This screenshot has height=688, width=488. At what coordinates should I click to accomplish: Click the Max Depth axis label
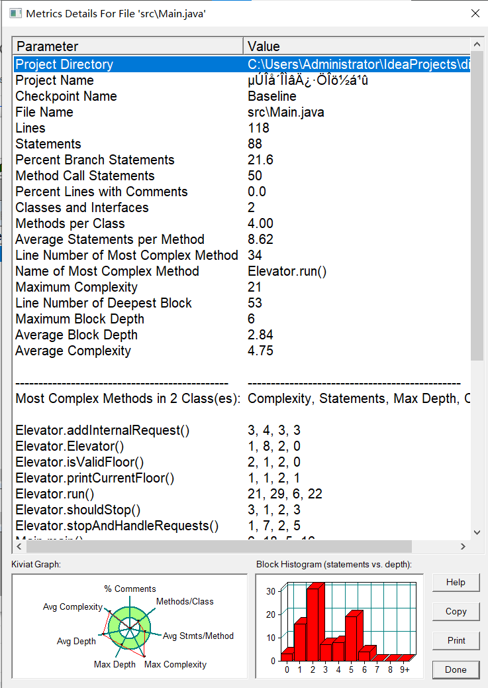click(x=115, y=664)
